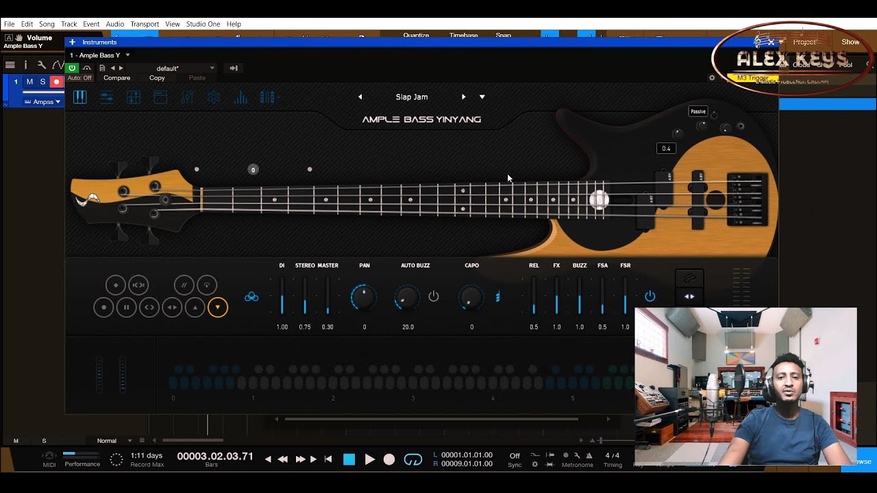Viewport: 877px width, 493px height.
Task: Toggle the Auto Buzz power switch
Action: tap(433, 296)
